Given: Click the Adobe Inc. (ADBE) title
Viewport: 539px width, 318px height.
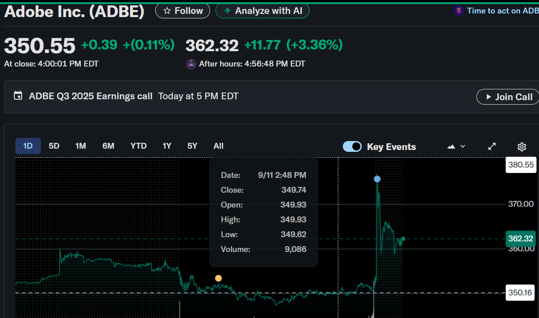Looking at the screenshot, I should 74,11.
